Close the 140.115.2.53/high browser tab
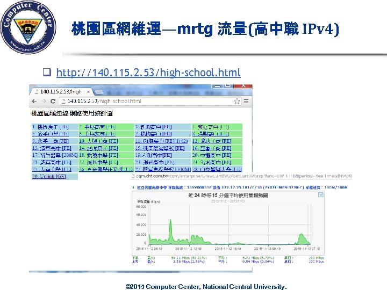This screenshot has height=290, width=387. click(88, 92)
